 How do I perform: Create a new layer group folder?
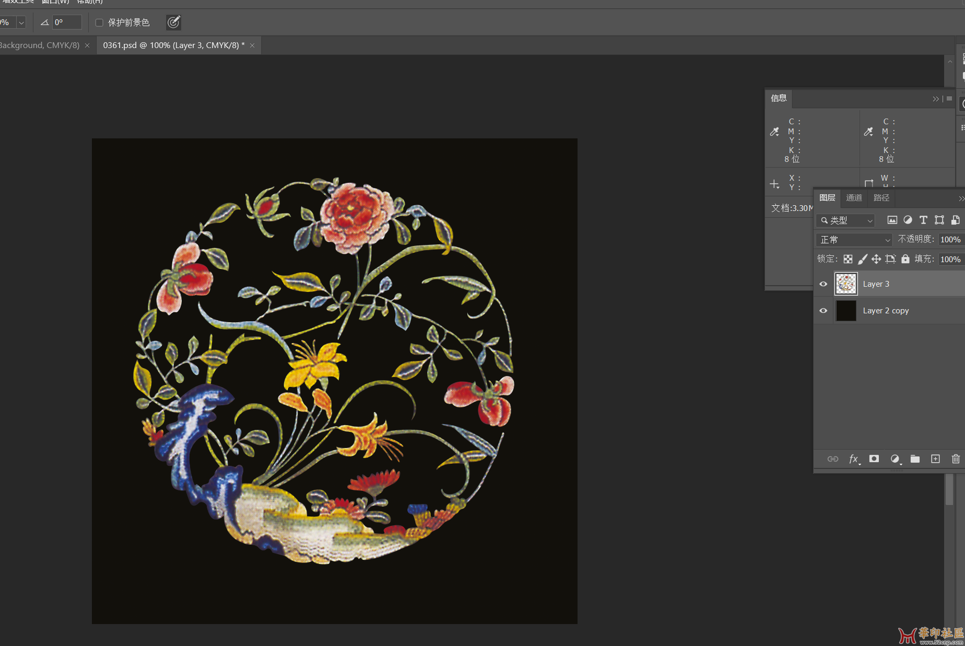[915, 459]
